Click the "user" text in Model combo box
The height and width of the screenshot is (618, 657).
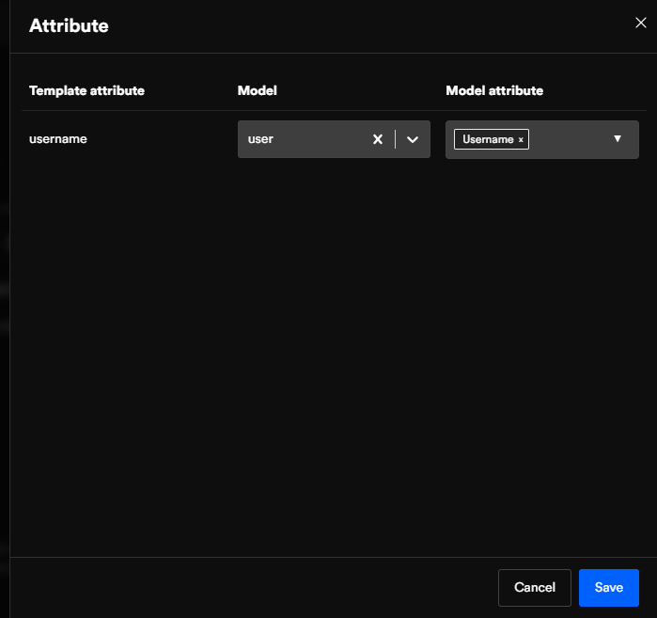[260, 139]
